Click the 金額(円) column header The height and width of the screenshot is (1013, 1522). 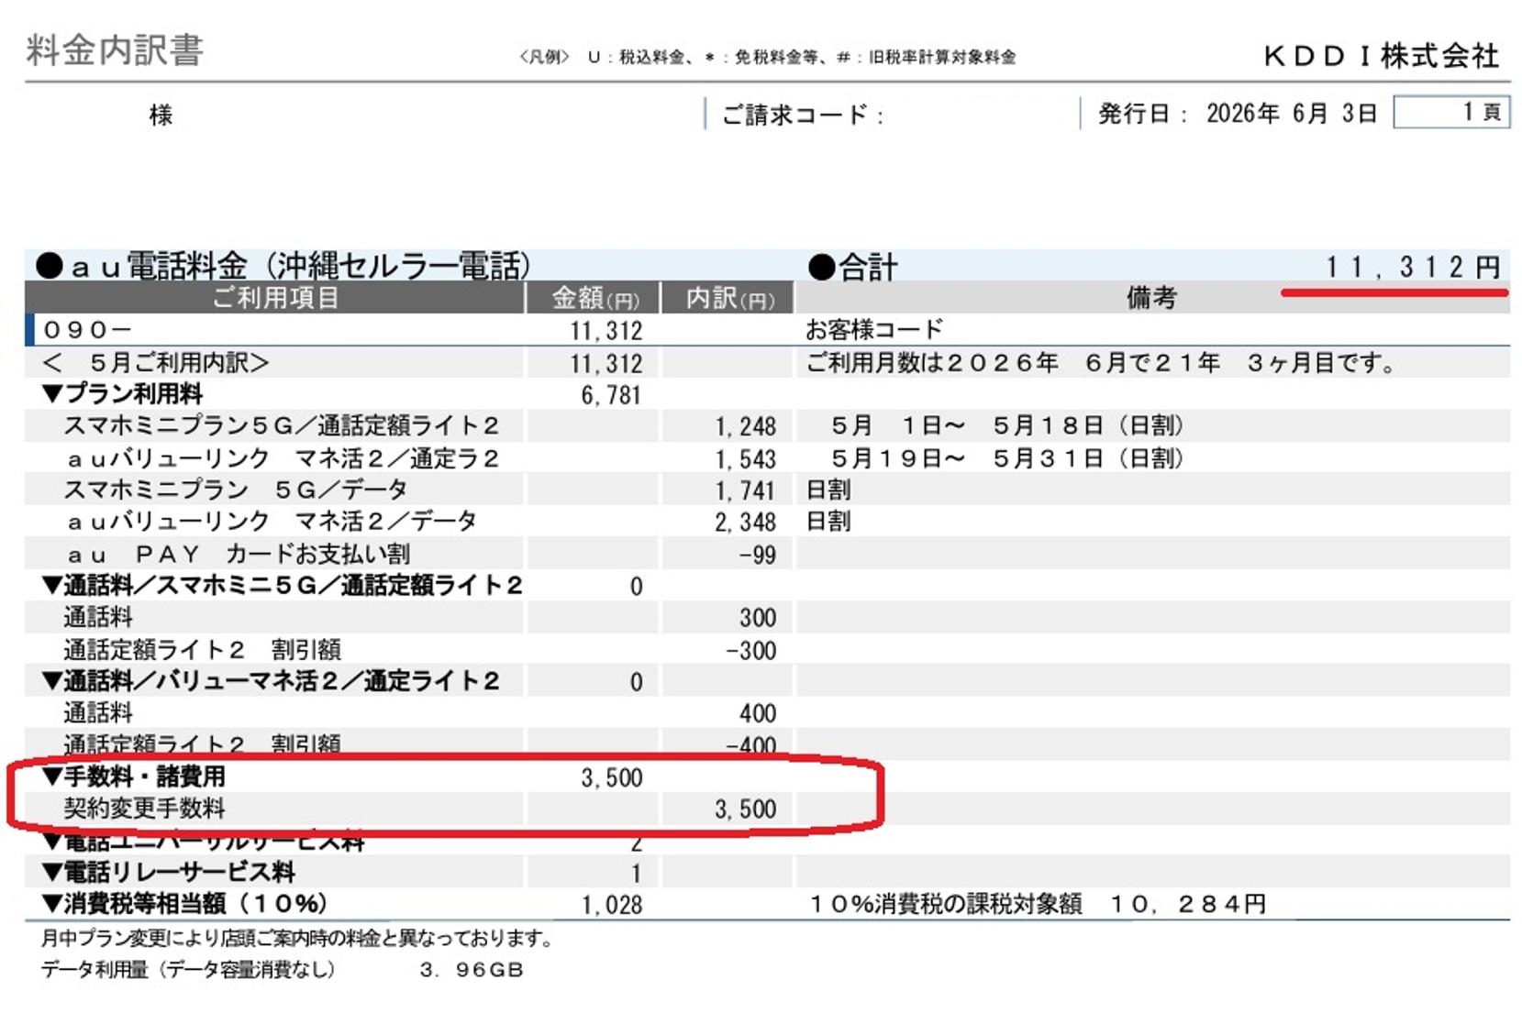click(594, 299)
